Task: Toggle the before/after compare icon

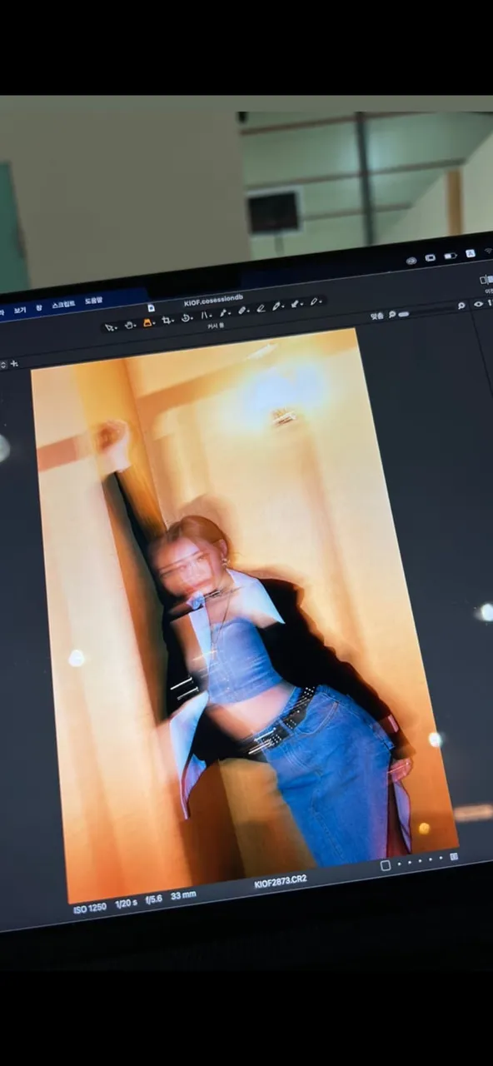Action: (x=486, y=280)
